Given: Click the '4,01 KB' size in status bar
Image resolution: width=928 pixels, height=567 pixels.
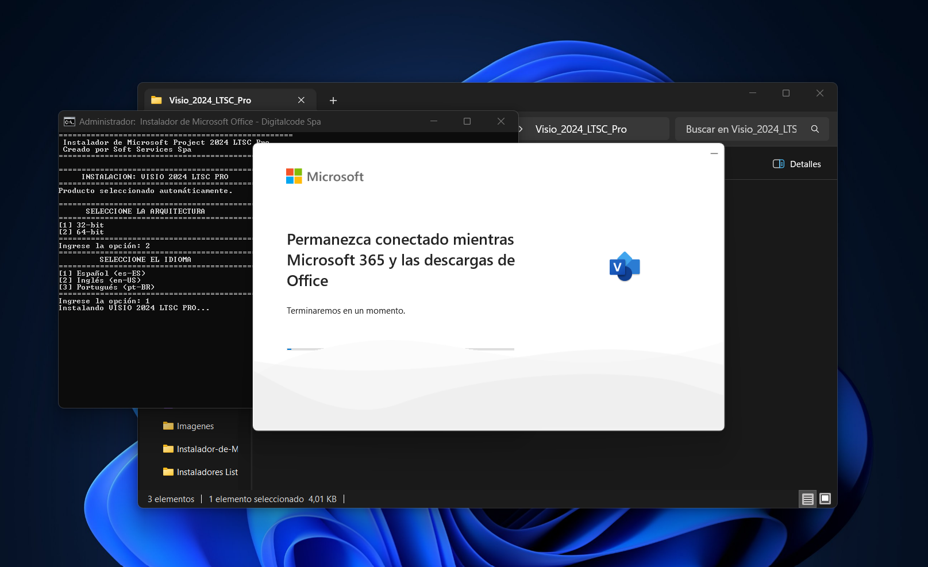Looking at the screenshot, I should pos(322,499).
